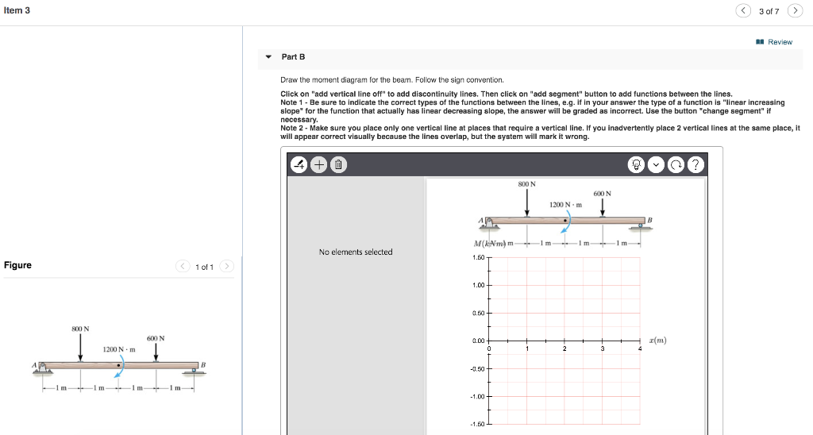This screenshot has height=435, width=813.
Task: Expand the toolbar chevron dropdown icon
Action: tap(656, 165)
